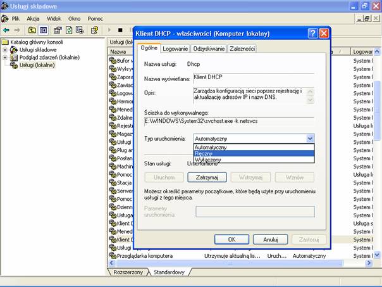Click the Usługi (lokalne) gears icon
This screenshot has width=382, height=287.
point(14,65)
